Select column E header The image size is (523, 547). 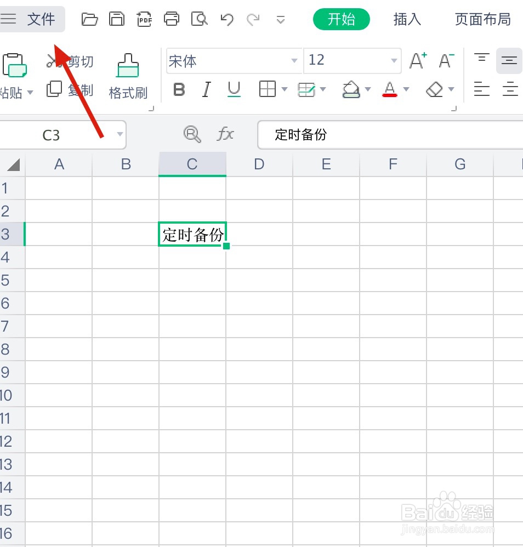[x=326, y=164]
